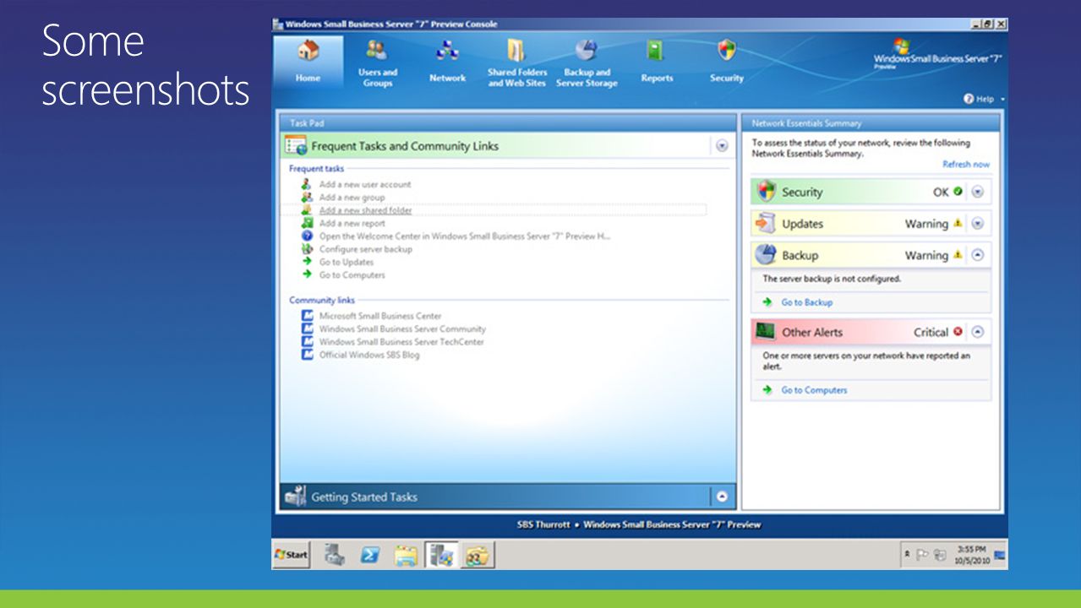Click Go to Updates green arrow
1081x608 pixels.
(x=307, y=262)
